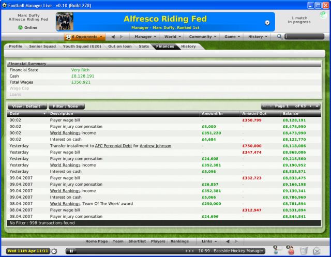Sort transactions by Date column header
This screenshot has width=331, height=257.
[x=27, y=113]
